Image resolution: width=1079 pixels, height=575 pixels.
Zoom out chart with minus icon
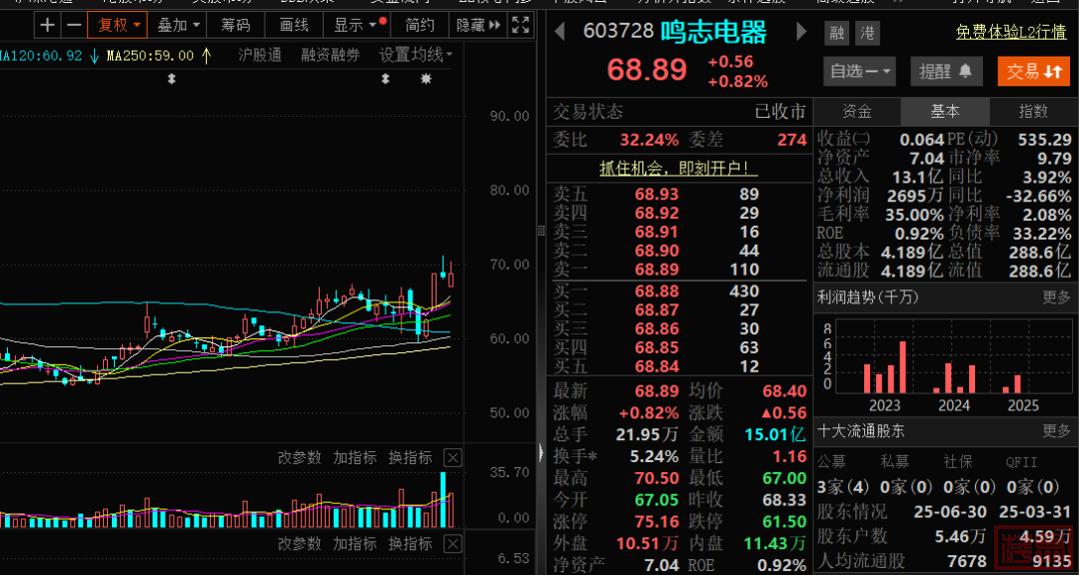point(73,25)
